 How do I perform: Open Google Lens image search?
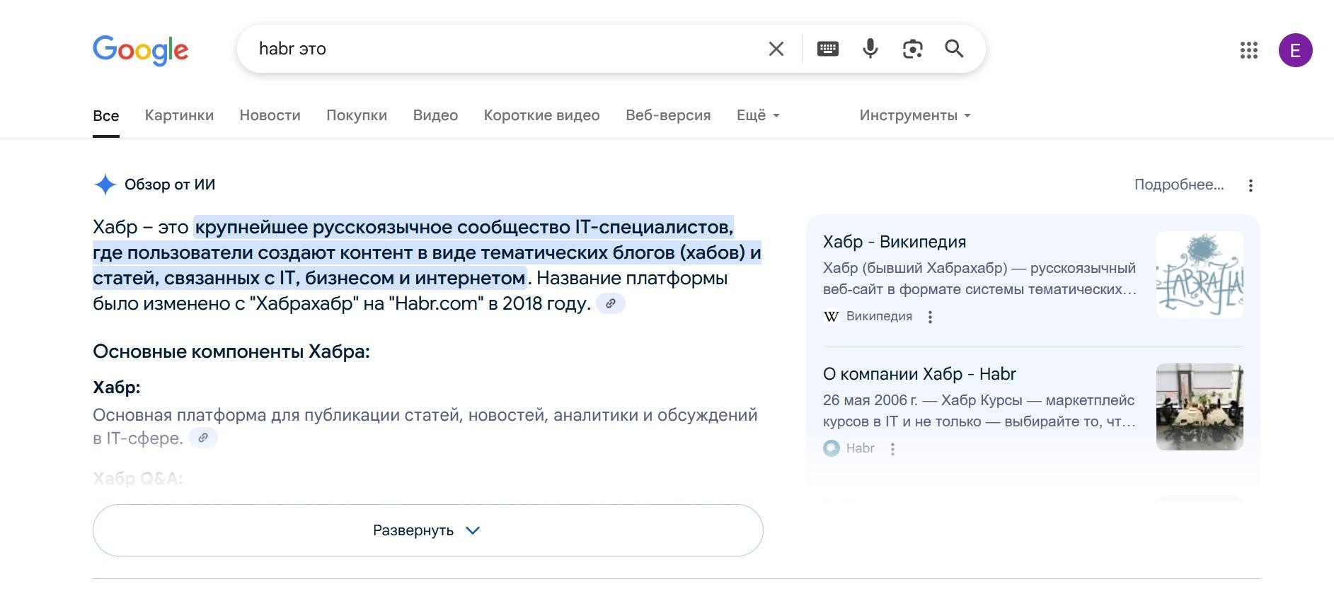click(912, 49)
